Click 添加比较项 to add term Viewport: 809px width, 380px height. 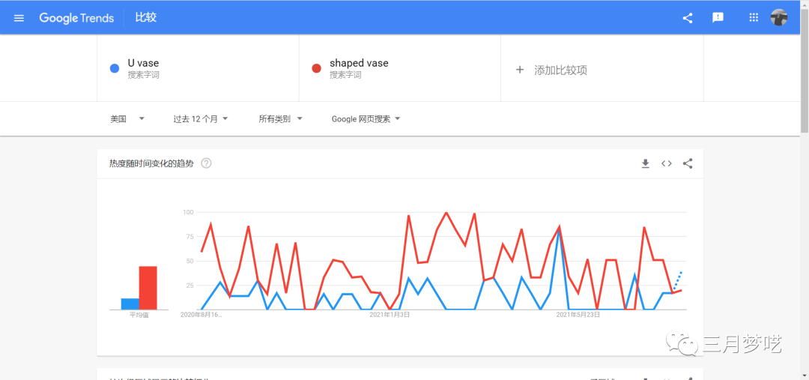[x=560, y=70]
